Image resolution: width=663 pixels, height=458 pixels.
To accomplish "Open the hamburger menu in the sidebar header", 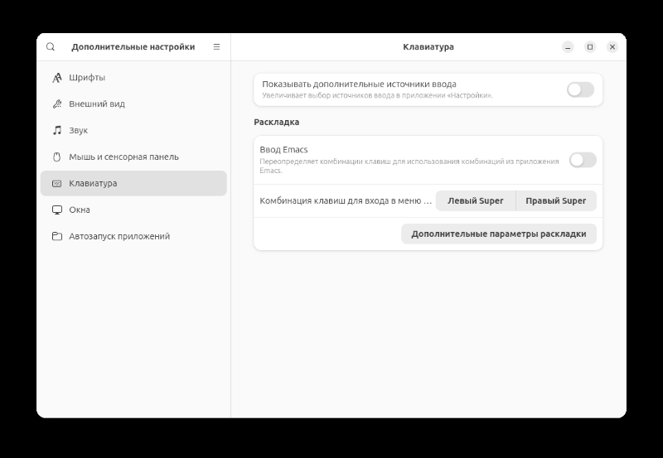I will (216, 47).
